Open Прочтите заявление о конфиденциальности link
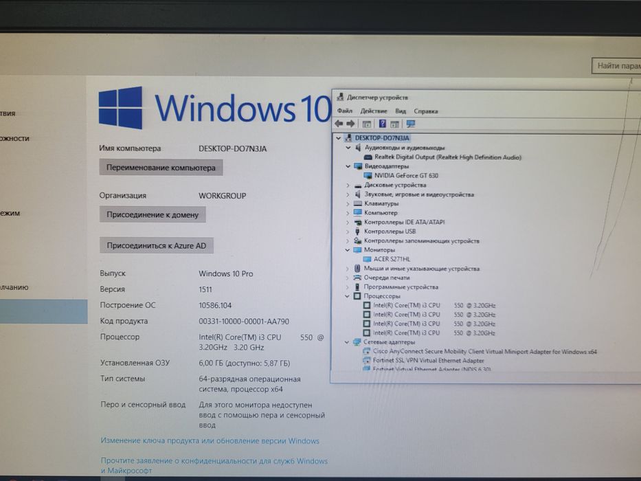The image size is (641, 481). (214, 465)
